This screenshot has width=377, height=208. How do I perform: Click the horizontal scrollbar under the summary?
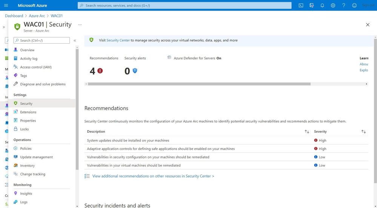pos(199,84)
